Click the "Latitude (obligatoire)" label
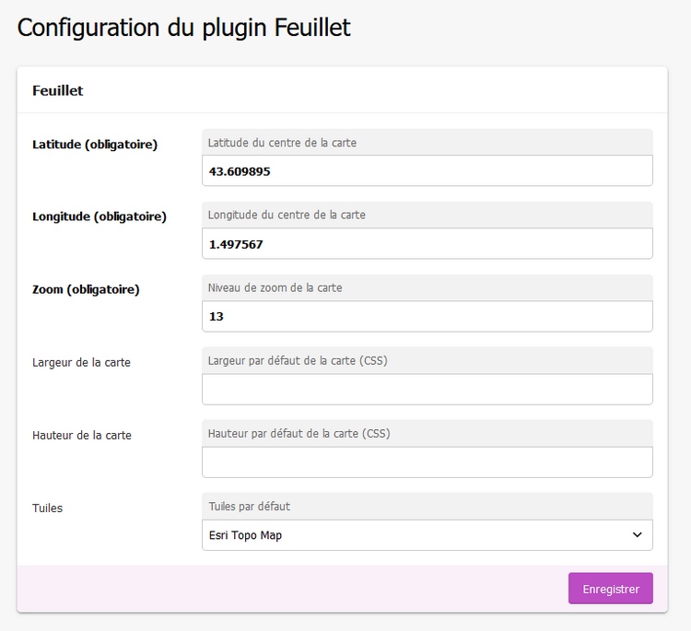 coord(95,144)
